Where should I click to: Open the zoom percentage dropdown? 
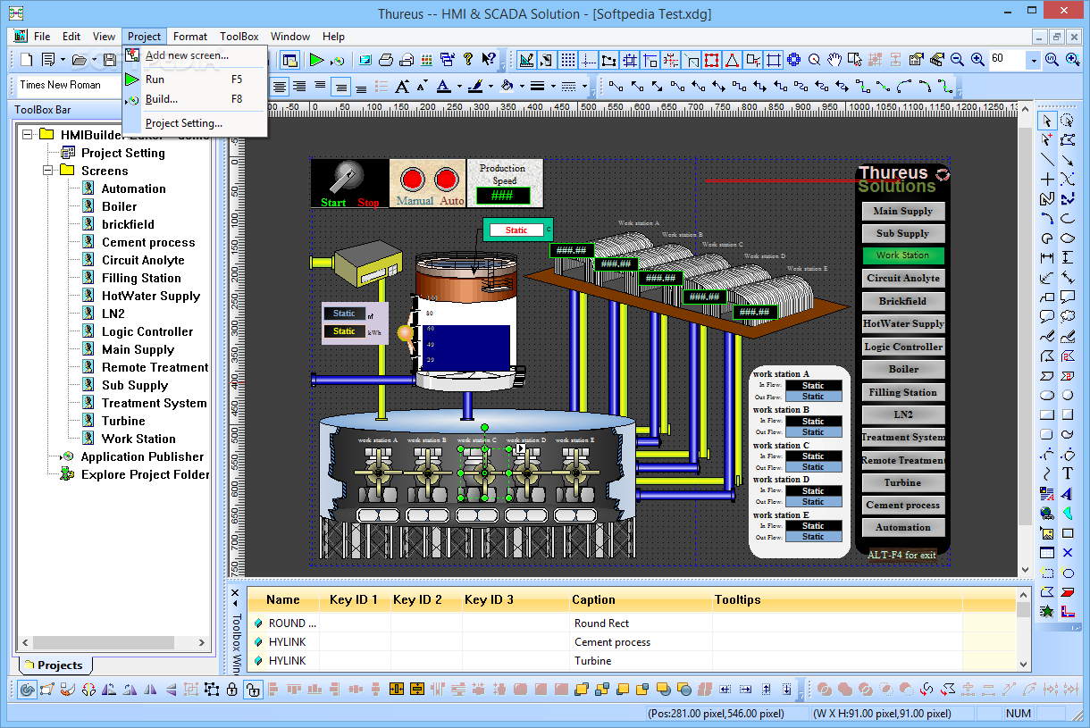pyautogui.click(x=1033, y=60)
